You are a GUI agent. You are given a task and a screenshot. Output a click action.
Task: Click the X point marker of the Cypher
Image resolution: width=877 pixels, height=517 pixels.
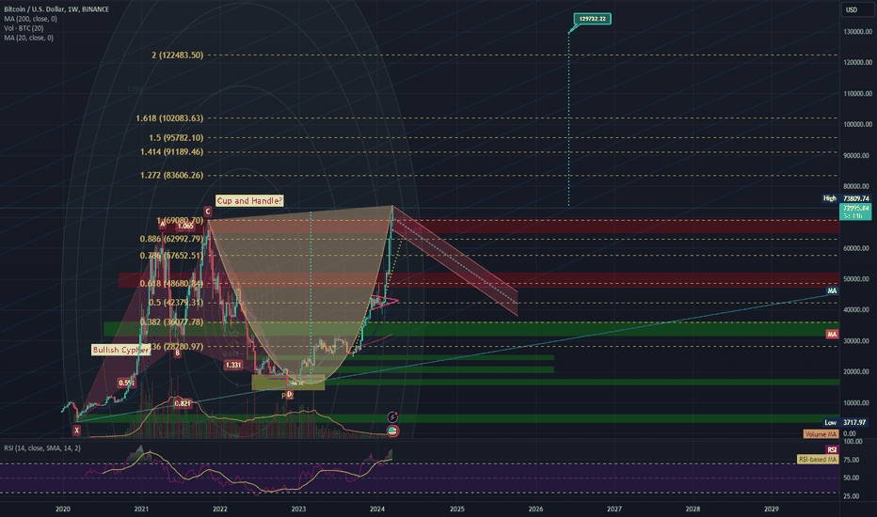click(76, 431)
